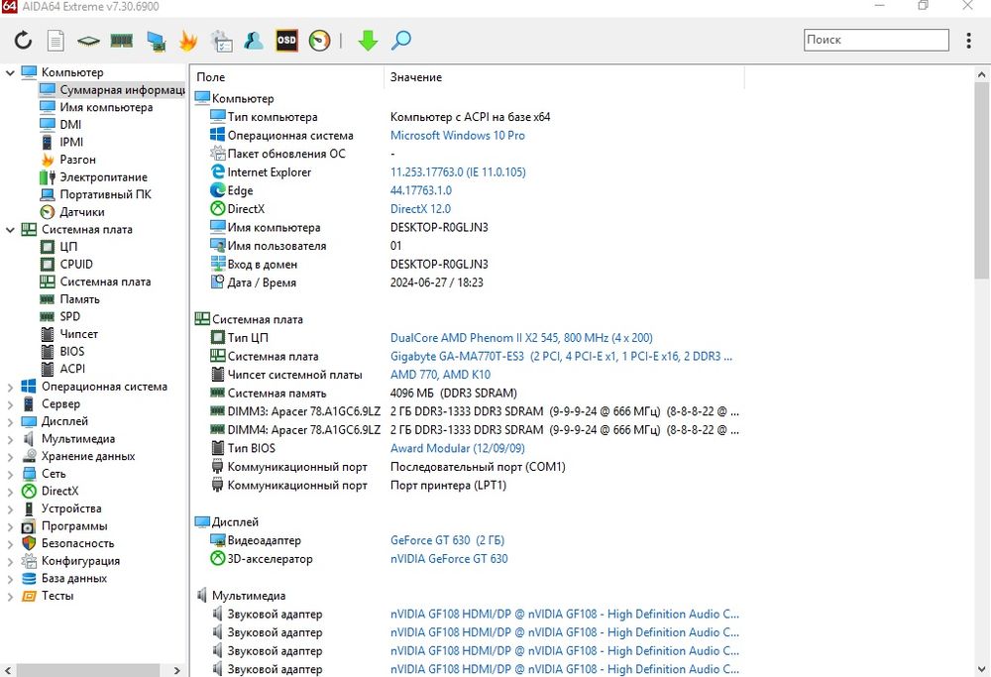Select ACPI tree item
Screen dimensions: 991x677
(x=72, y=369)
